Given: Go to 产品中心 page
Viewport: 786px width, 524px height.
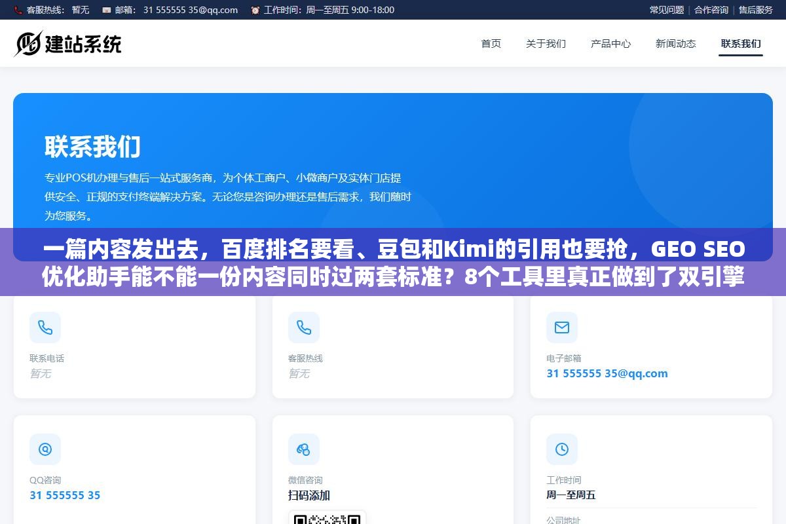Looking at the screenshot, I should 610,44.
